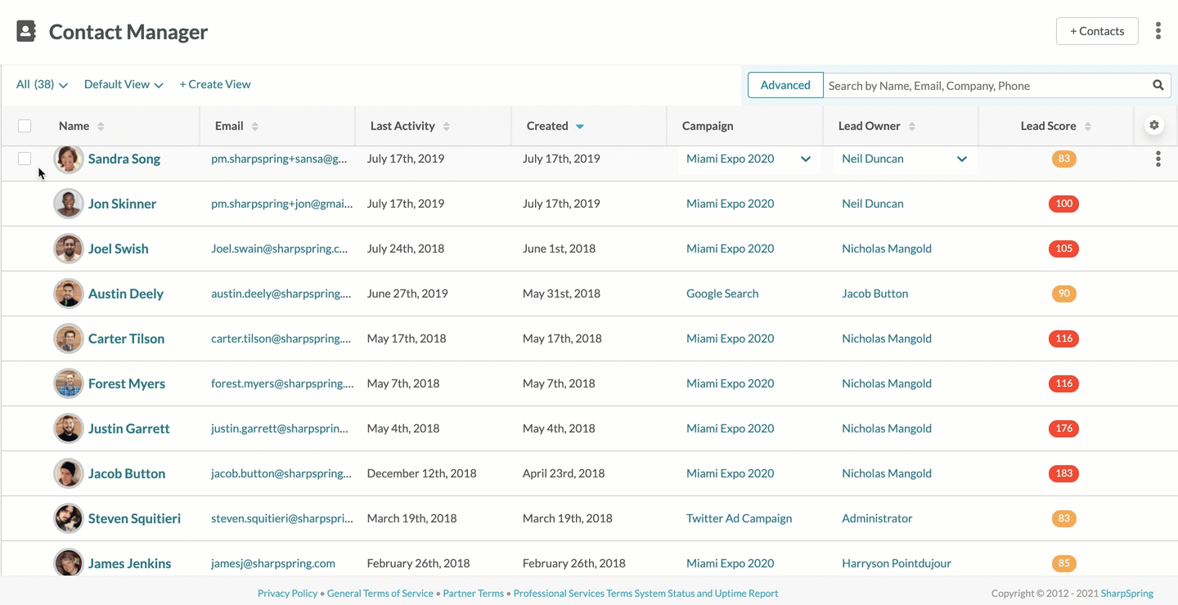Expand Sandra Song's lead owner dropdown
1178x605 pixels.
pyautogui.click(x=961, y=159)
